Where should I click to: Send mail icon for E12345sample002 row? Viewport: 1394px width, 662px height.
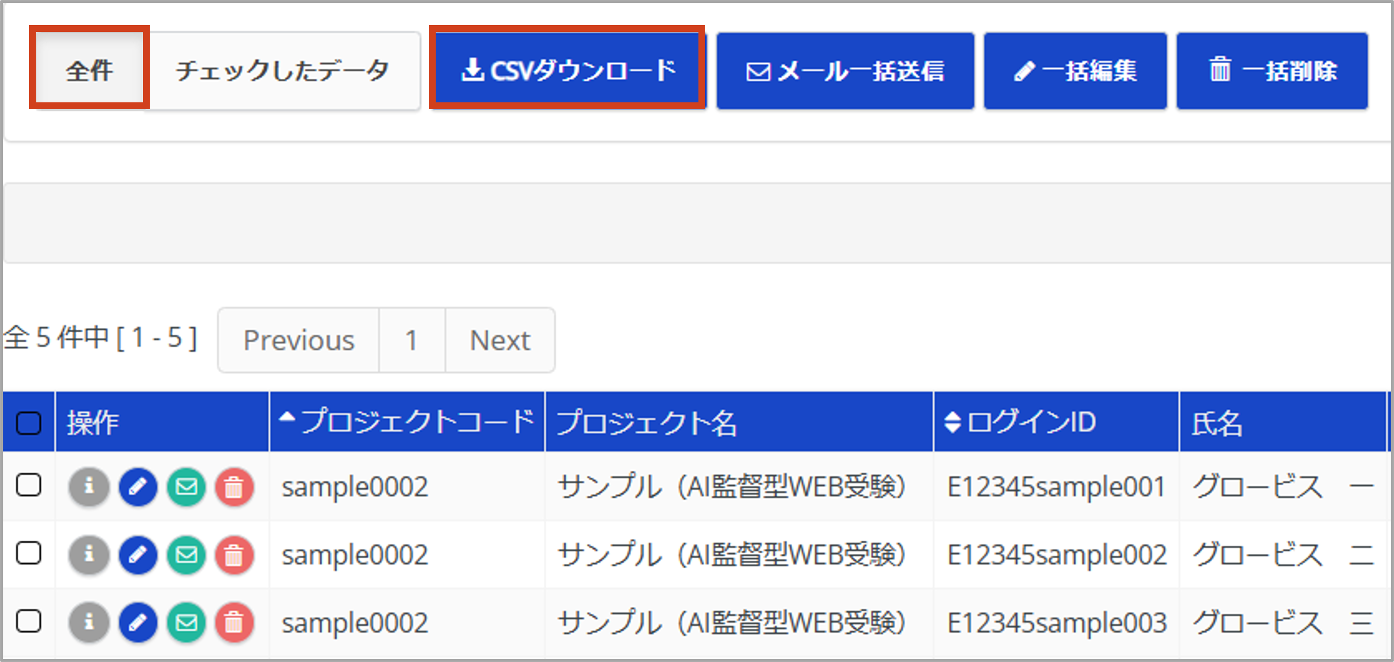click(187, 555)
